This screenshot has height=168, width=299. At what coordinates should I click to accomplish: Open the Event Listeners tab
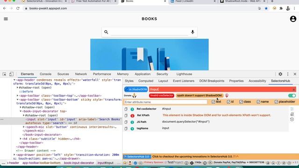pos(184,81)
